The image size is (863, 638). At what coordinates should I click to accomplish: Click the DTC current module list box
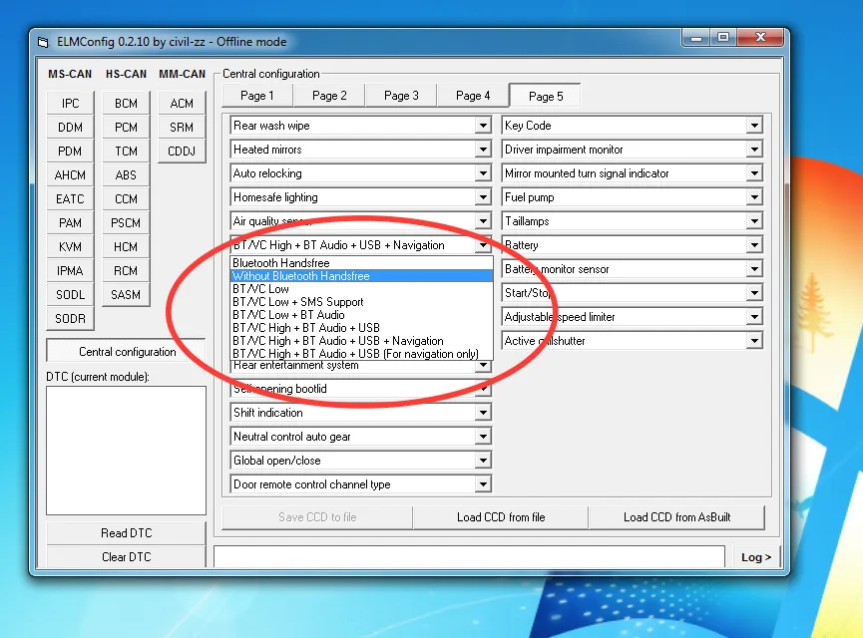126,451
